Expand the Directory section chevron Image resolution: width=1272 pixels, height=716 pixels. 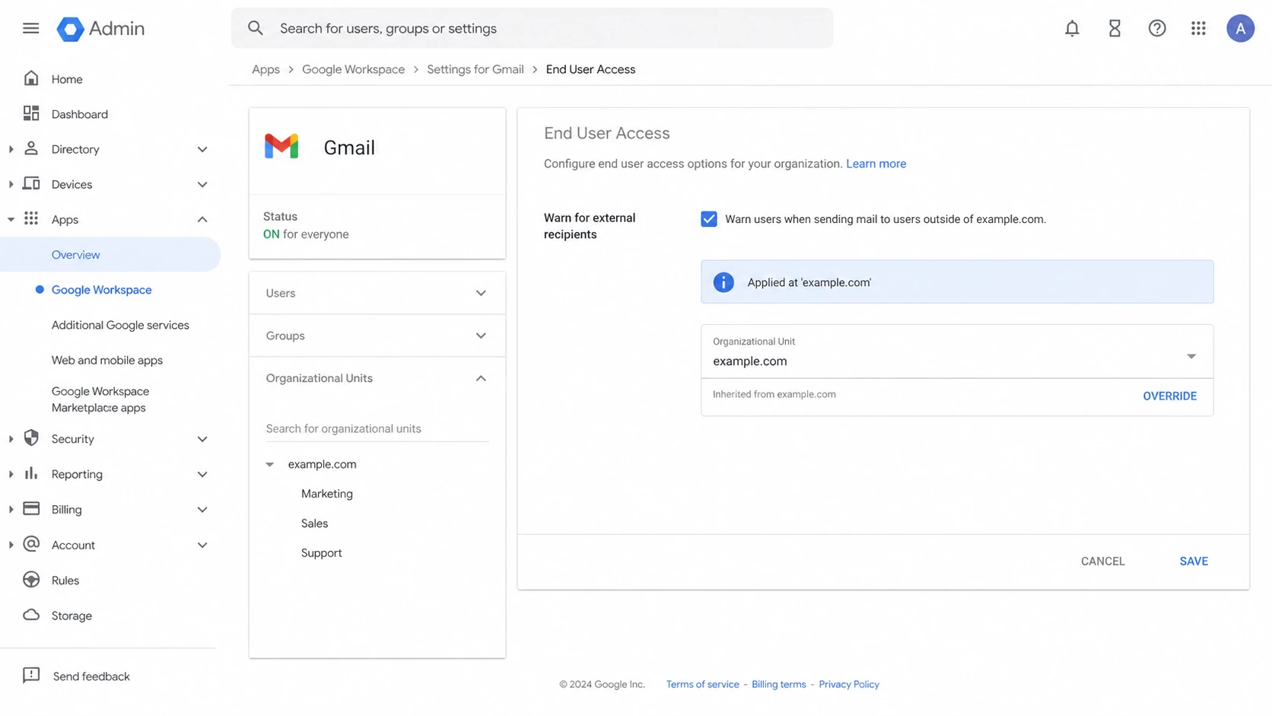pos(202,149)
